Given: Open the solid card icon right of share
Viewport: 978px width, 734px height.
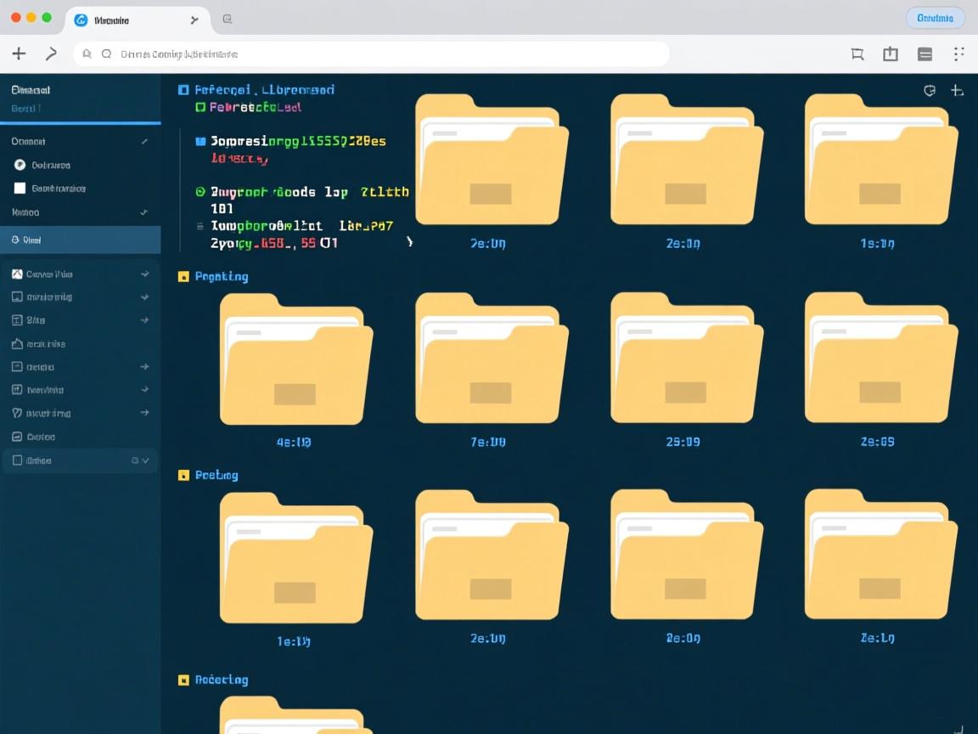Looking at the screenshot, I should pyautogui.click(x=925, y=54).
